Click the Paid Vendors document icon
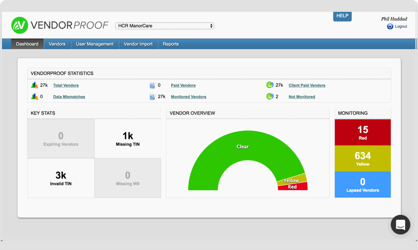 coord(152,85)
